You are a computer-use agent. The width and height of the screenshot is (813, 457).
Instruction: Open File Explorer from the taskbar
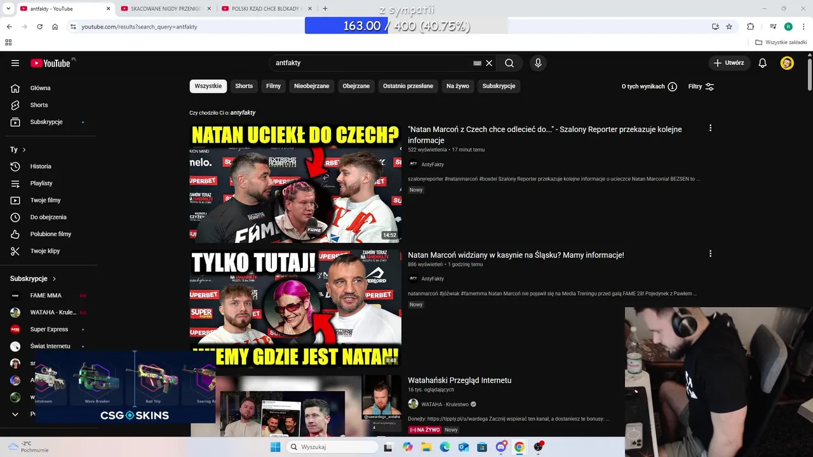coord(426,447)
